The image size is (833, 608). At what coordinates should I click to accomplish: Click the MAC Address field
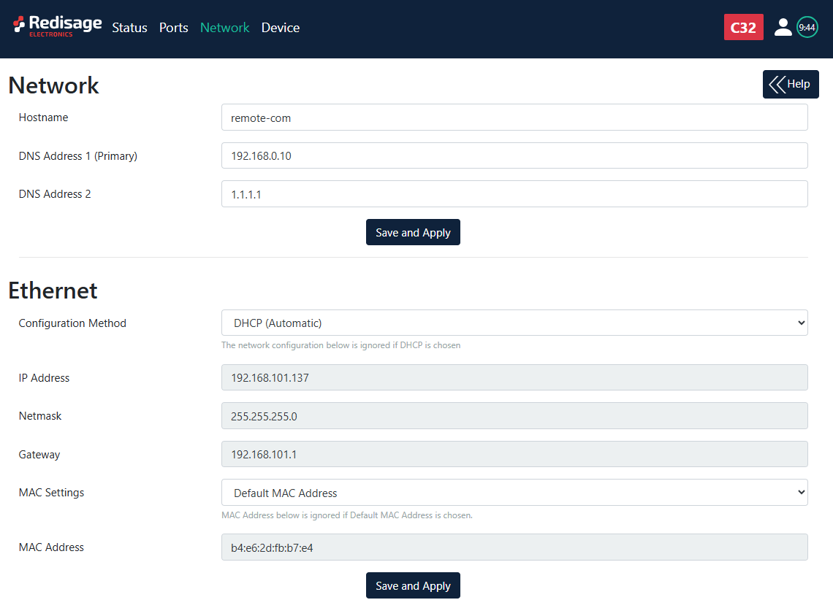[x=514, y=547]
